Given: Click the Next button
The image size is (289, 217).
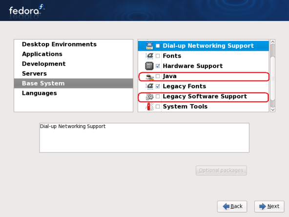Looking at the screenshot, I should point(269,206).
